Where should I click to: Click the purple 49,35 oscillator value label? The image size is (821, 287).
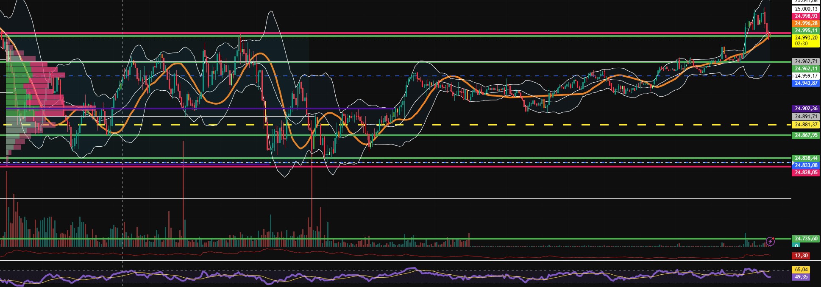(x=801, y=277)
